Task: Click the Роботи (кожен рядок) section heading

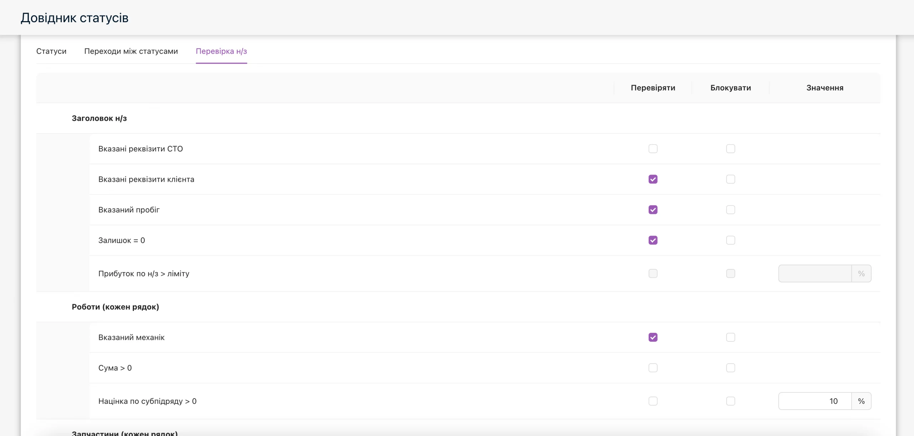Action: point(115,307)
